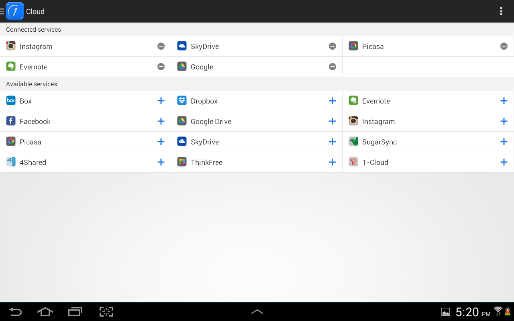The height and width of the screenshot is (321, 514).
Task: Open the navigation drawer via app icon
Action: (x=14, y=11)
